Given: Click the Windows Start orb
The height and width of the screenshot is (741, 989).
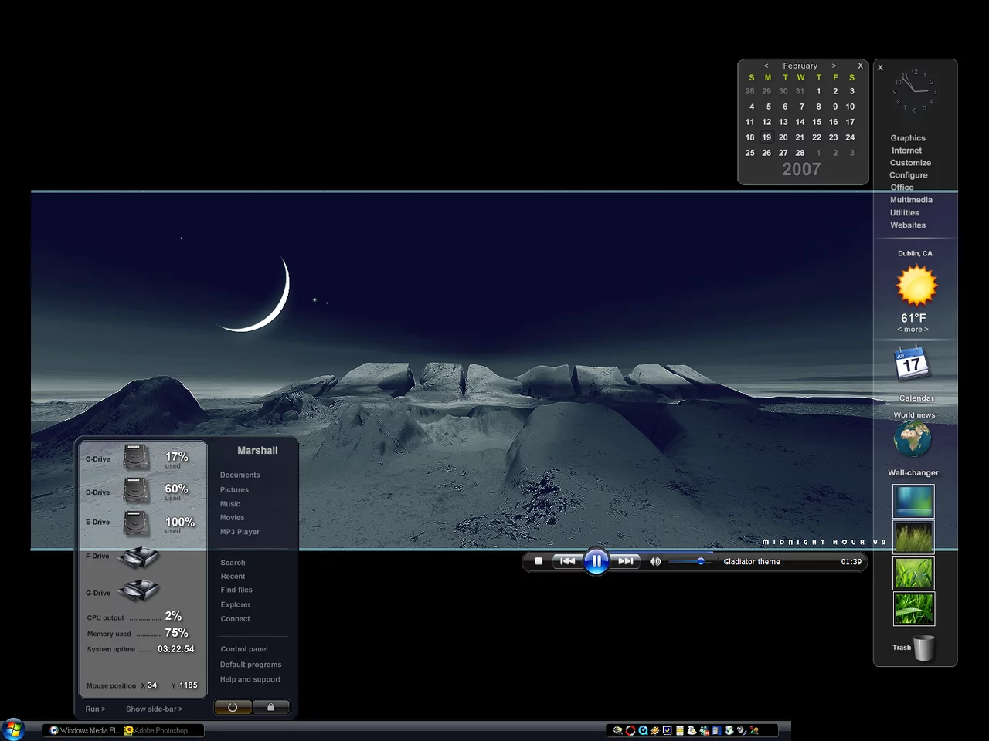Looking at the screenshot, I should tap(12, 729).
